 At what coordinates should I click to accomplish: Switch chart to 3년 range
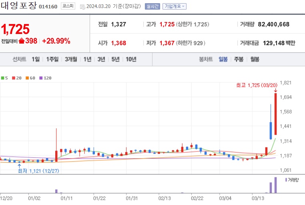[x=101, y=59]
